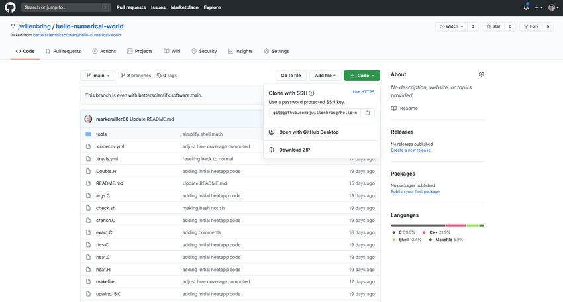The height and width of the screenshot is (302, 563).
Task: Open the Add file dropdown
Action: click(325, 75)
